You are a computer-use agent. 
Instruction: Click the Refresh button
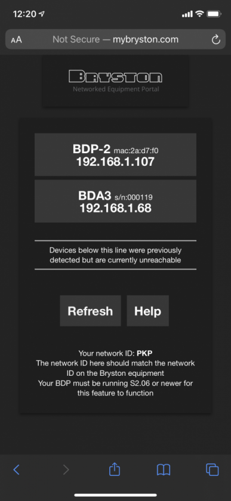point(90,311)
